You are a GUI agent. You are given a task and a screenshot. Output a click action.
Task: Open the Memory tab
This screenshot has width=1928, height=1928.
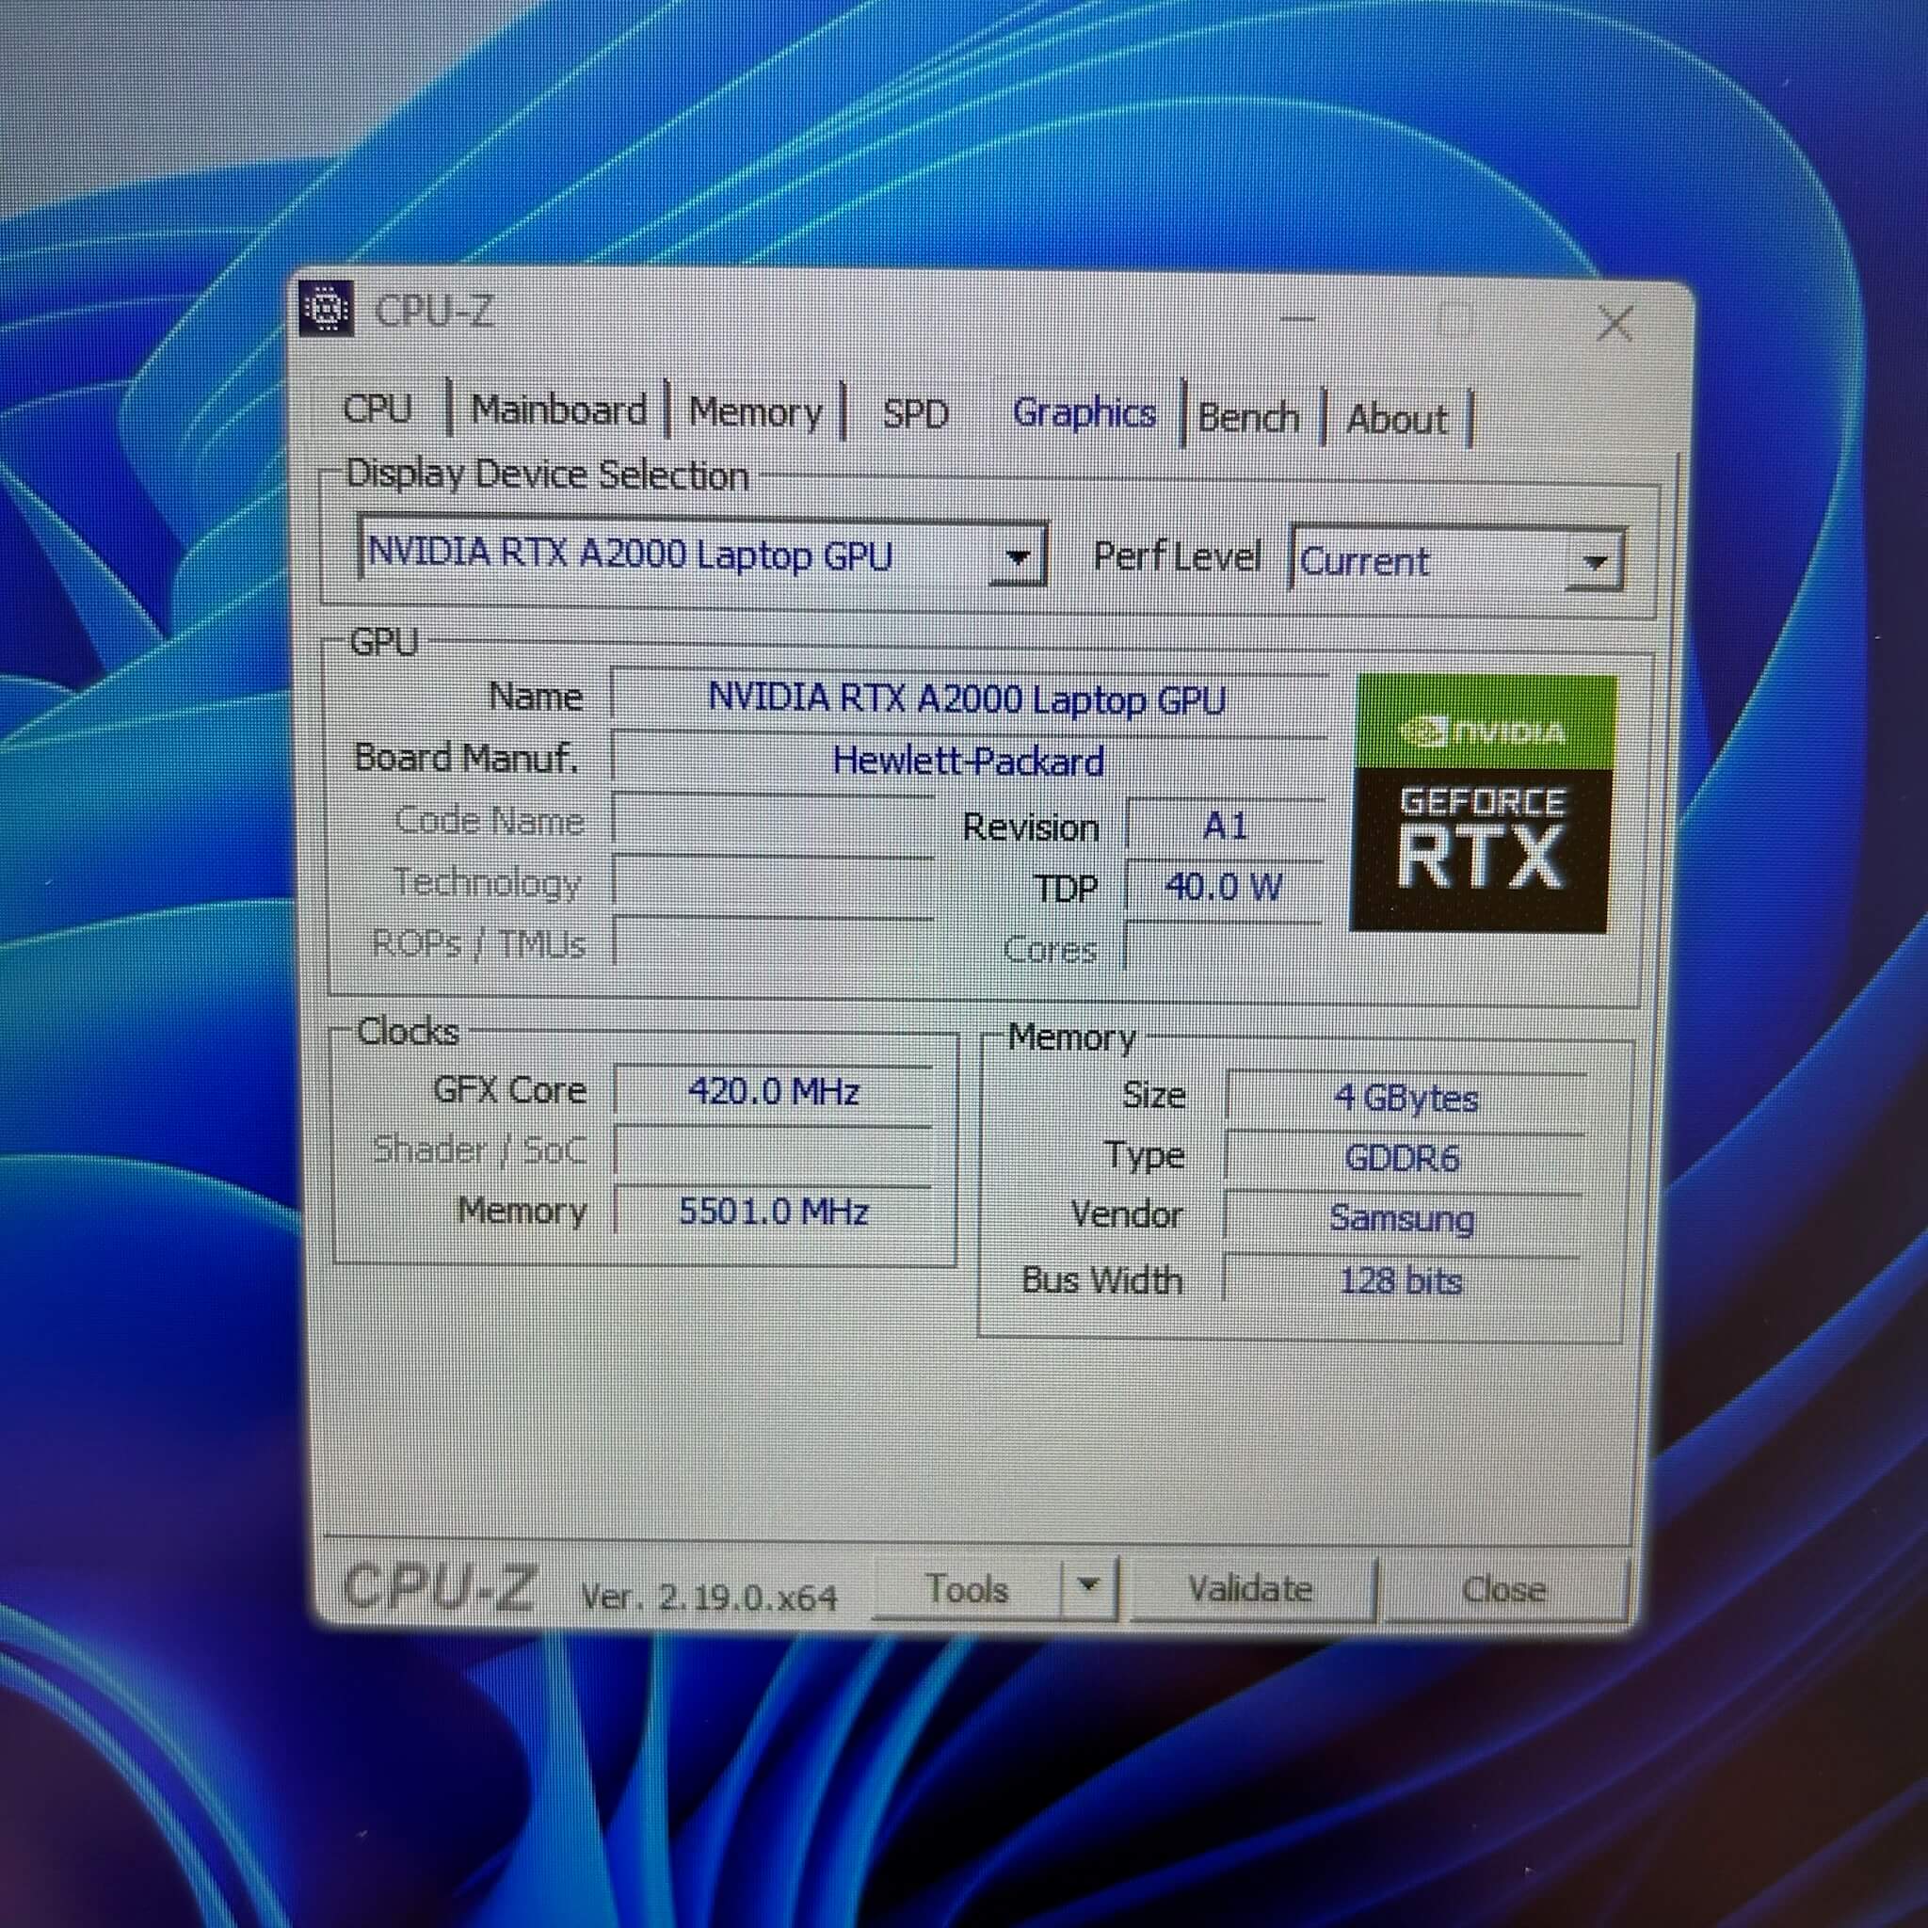pos(755,412)
